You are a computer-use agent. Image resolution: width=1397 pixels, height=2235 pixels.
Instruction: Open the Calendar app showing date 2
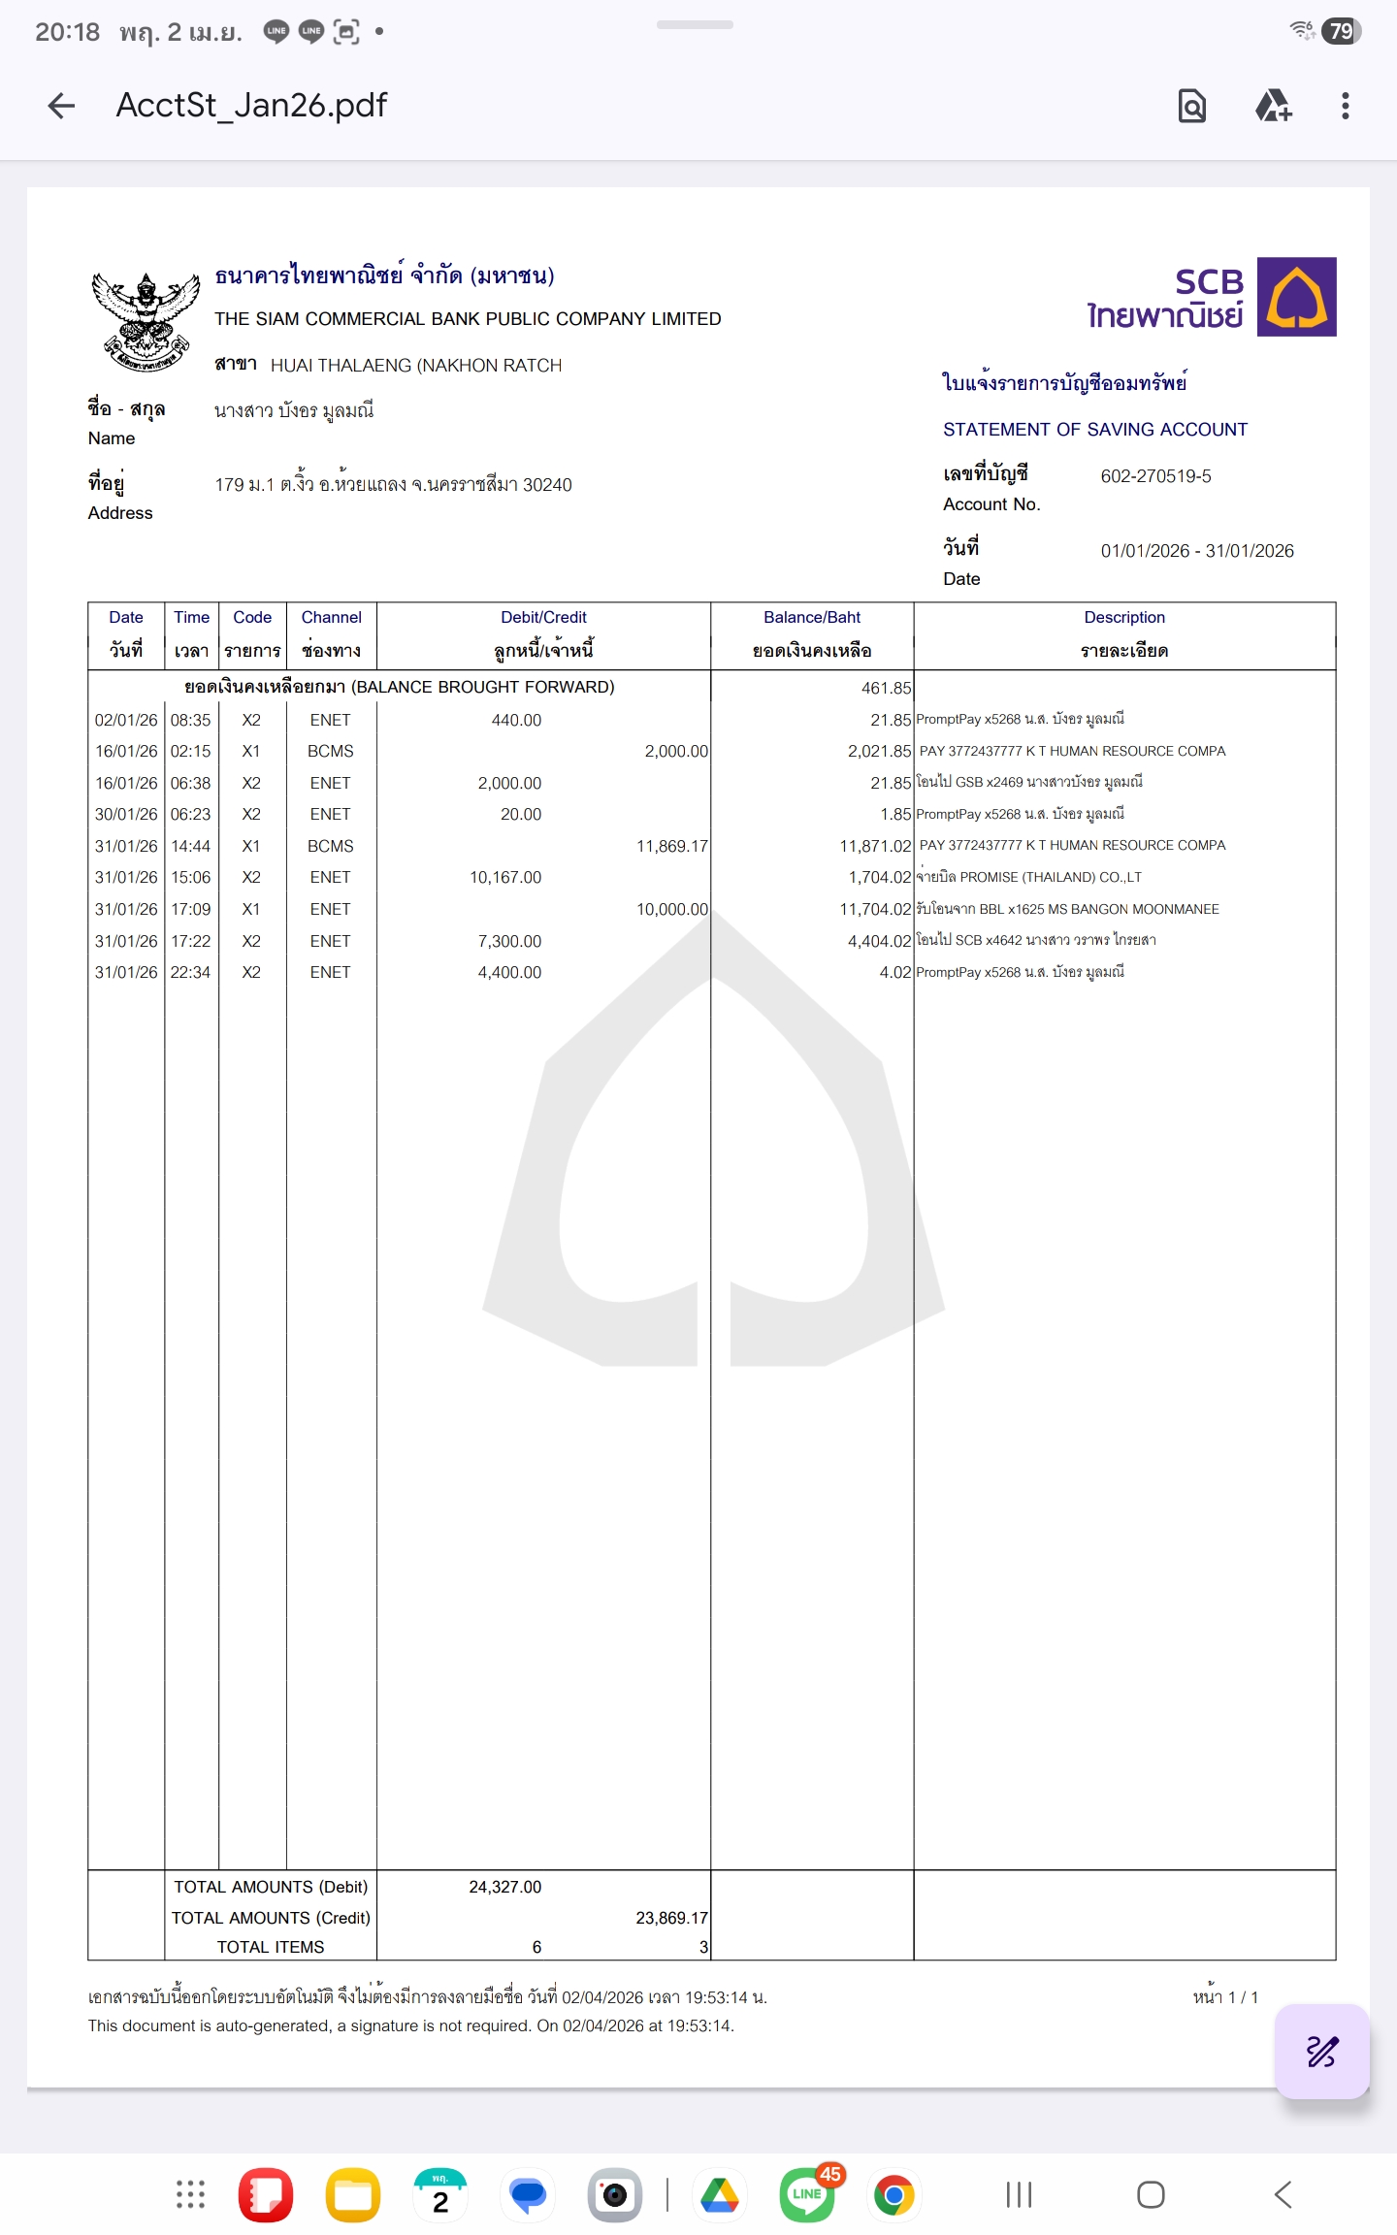(x=440, y=2194)
